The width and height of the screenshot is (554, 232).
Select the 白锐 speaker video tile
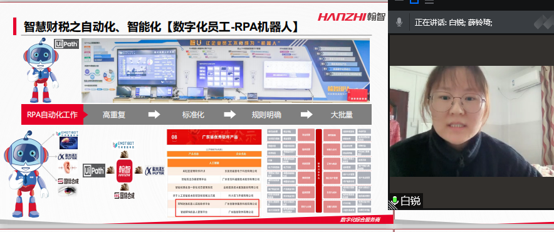[x=472, y=121]
